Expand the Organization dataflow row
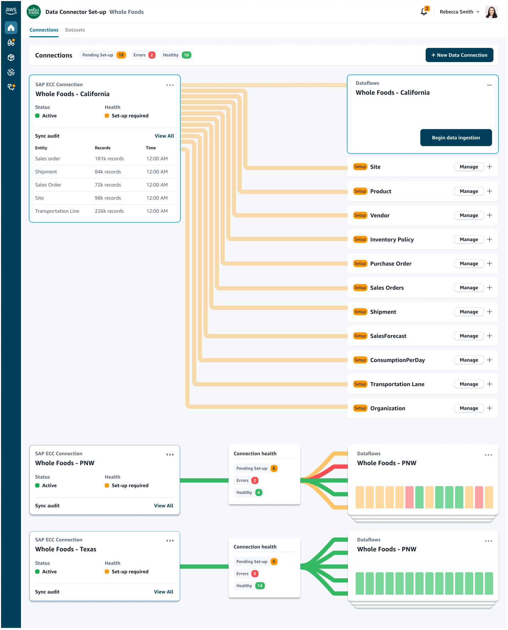Image resolution: width=508 pixels, height=630 pixels. click(490, 408)
